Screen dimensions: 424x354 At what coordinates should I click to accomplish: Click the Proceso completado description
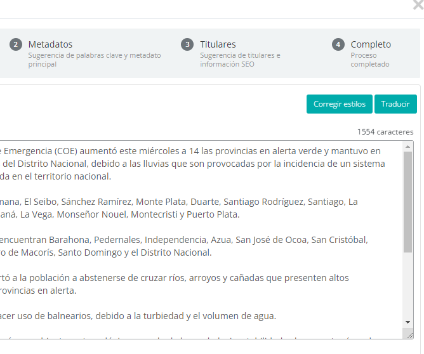click(x=369, y=60)
